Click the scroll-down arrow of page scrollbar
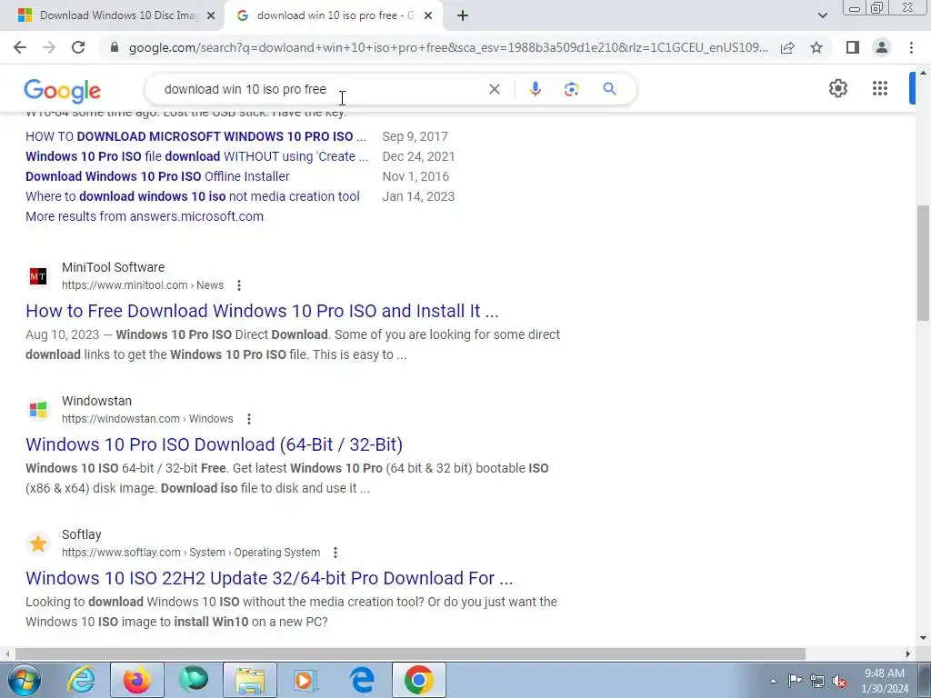 pyautogui.click(x=924, y=638)
